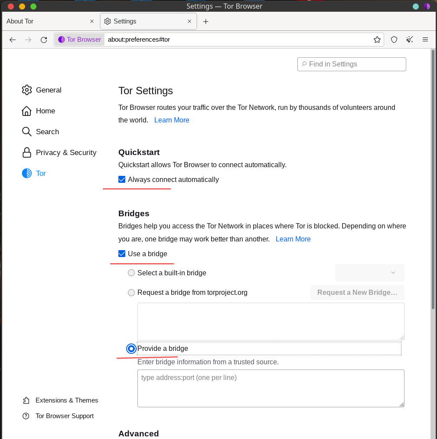Click Request a New Bridge button

(357, 293)
